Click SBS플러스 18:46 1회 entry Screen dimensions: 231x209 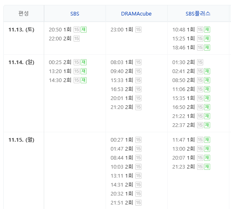(x=191, y=47)
